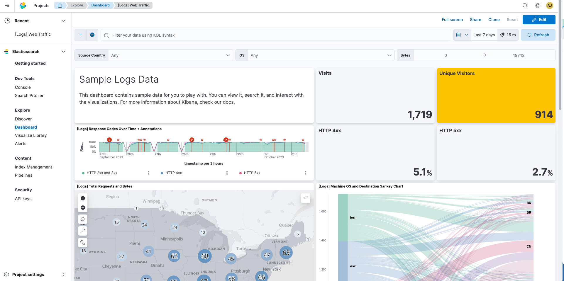
Task: Click the HTTP 4xx legend color dot
Action: click(162, 173)
